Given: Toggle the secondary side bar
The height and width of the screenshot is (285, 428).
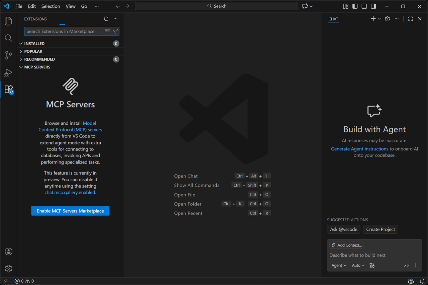Looking at the screenshot, I should pos(373,6).
